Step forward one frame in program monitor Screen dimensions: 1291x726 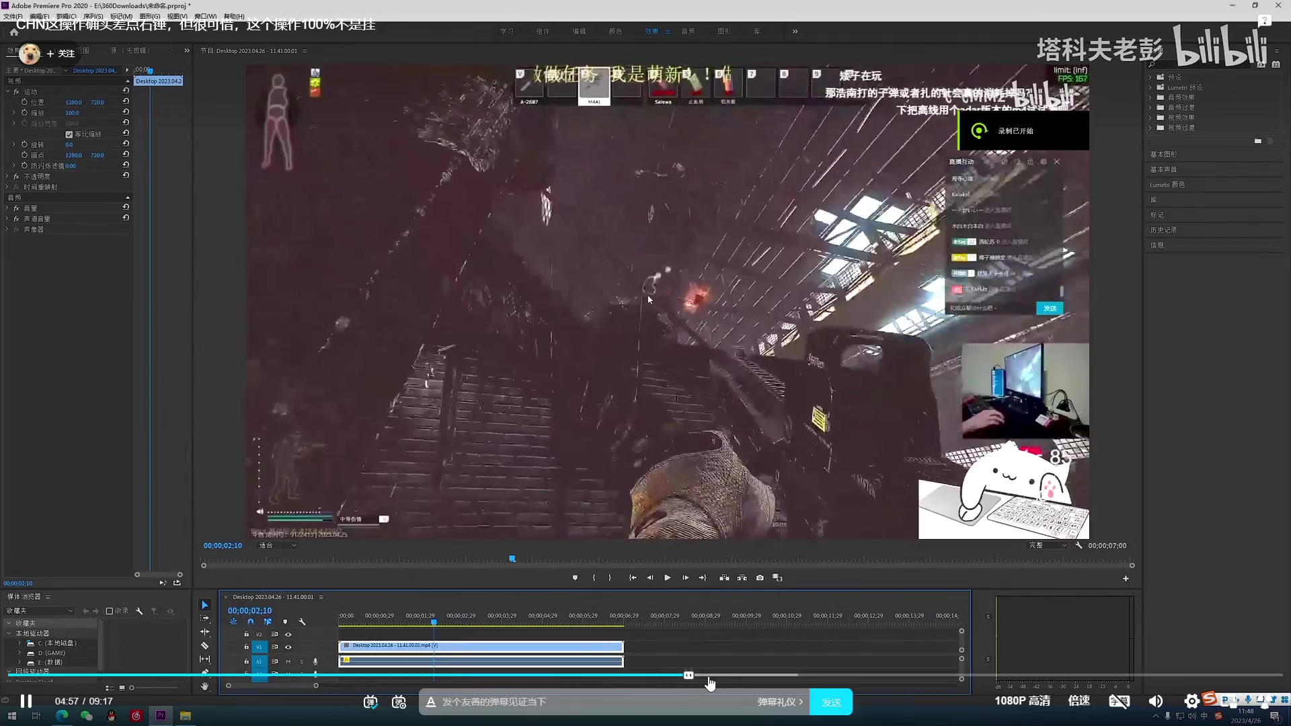[x=685, y=578]
